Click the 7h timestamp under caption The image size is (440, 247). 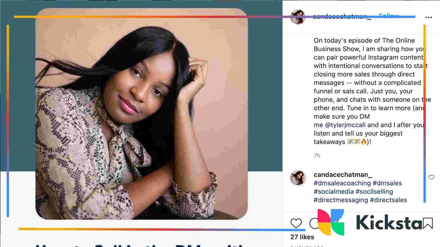pos(317,156)
